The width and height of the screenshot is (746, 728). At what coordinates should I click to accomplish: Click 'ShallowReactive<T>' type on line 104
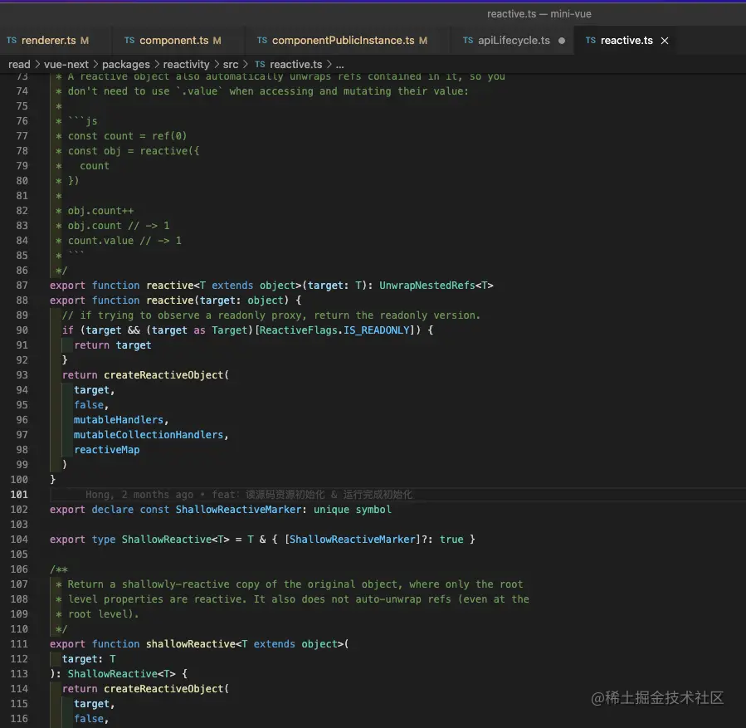pyautogui.click(x=176, y=540)
